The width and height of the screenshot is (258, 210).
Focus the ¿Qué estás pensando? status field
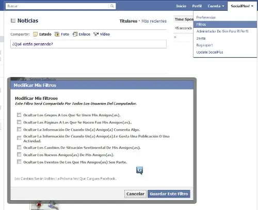(88, 44)
